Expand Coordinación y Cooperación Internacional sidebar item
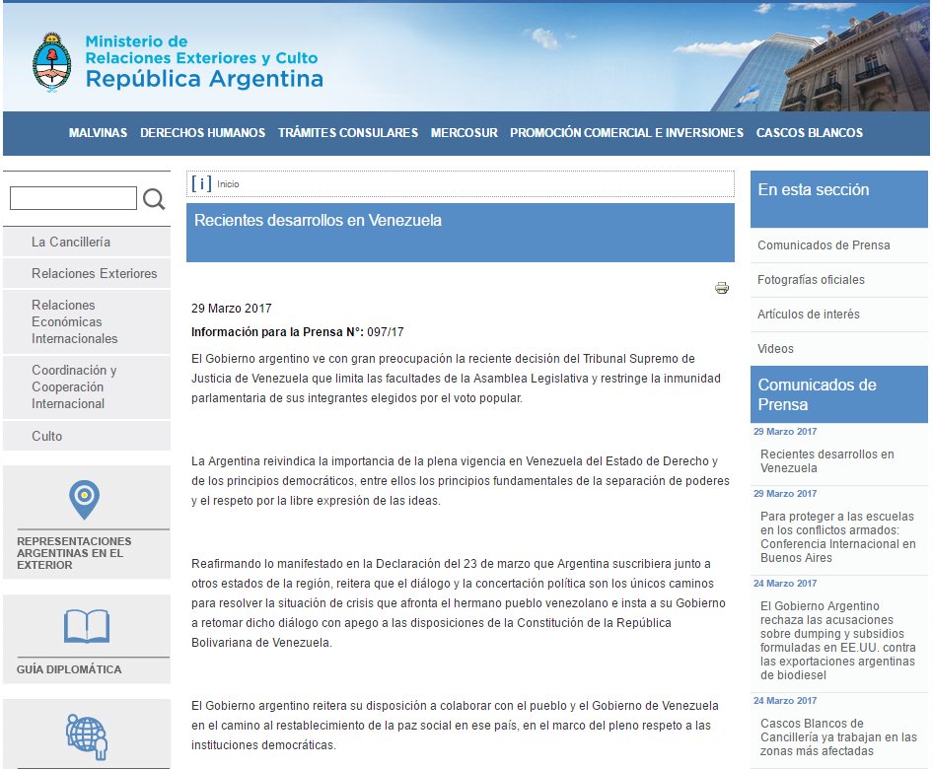Screen dimensions: 932x769 (x=74, y=386)
